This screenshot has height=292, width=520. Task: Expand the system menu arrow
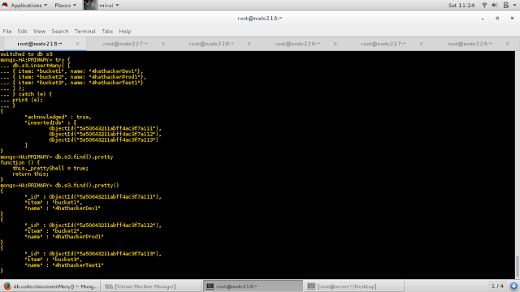pyautogui.click(x=514, y=6)
